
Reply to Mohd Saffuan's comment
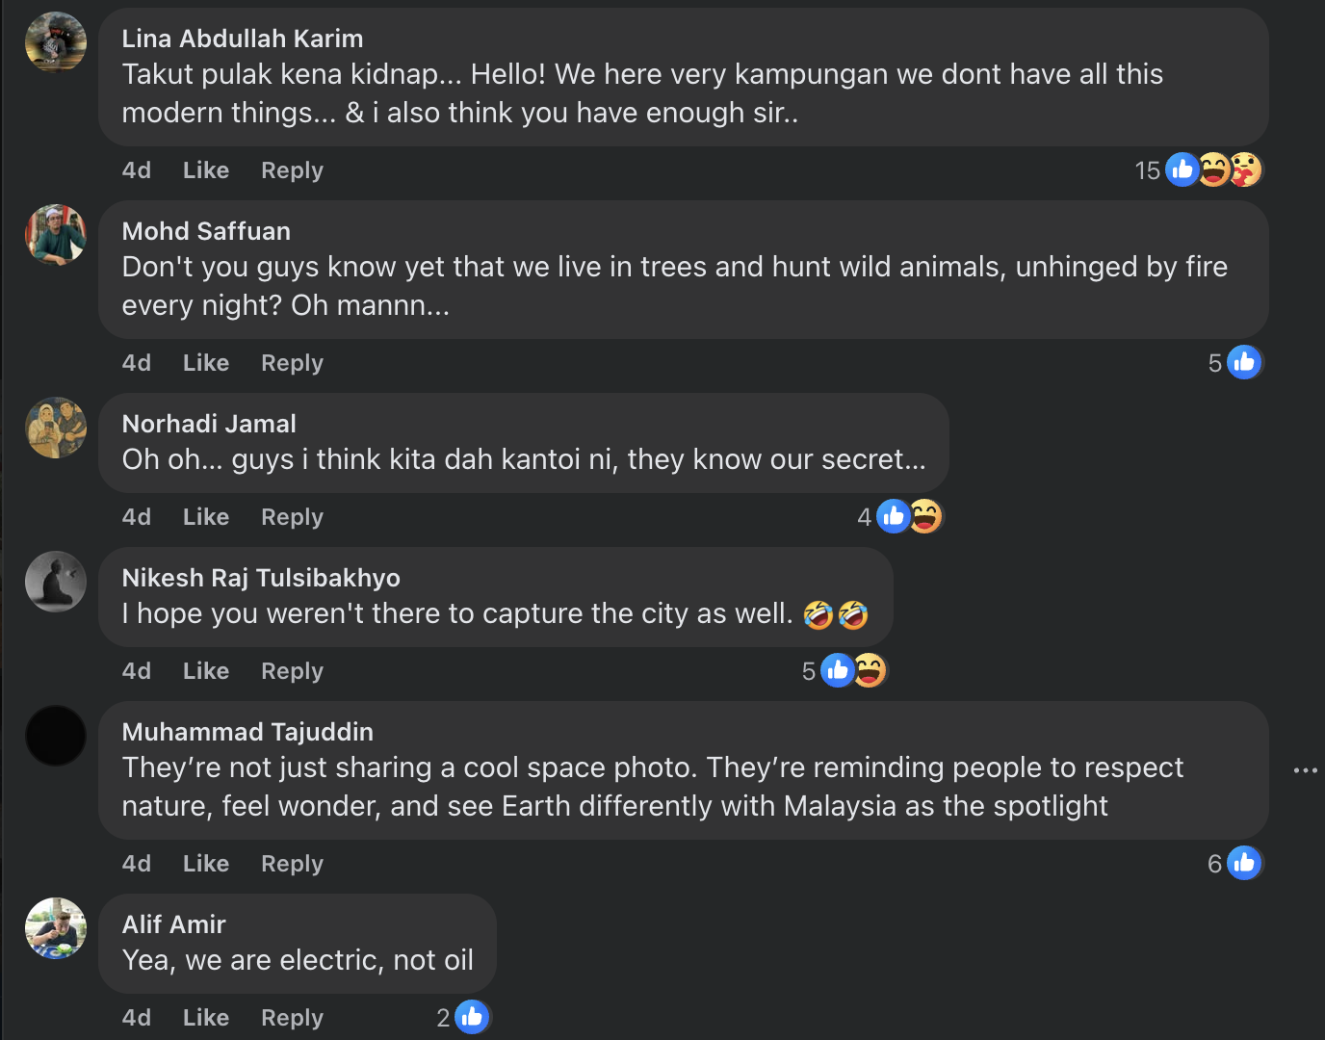click(292, 363)
